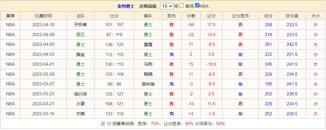Click the score 125:127
The height and width of the screenshot is (130, 326).
pos(115,94)
